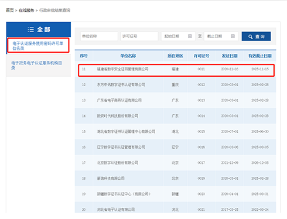The height and width of the screenshot is (219, 287).
Task: Click the issue date 2020-04-01
Action: pyautogui.click(x=230, y=194)
